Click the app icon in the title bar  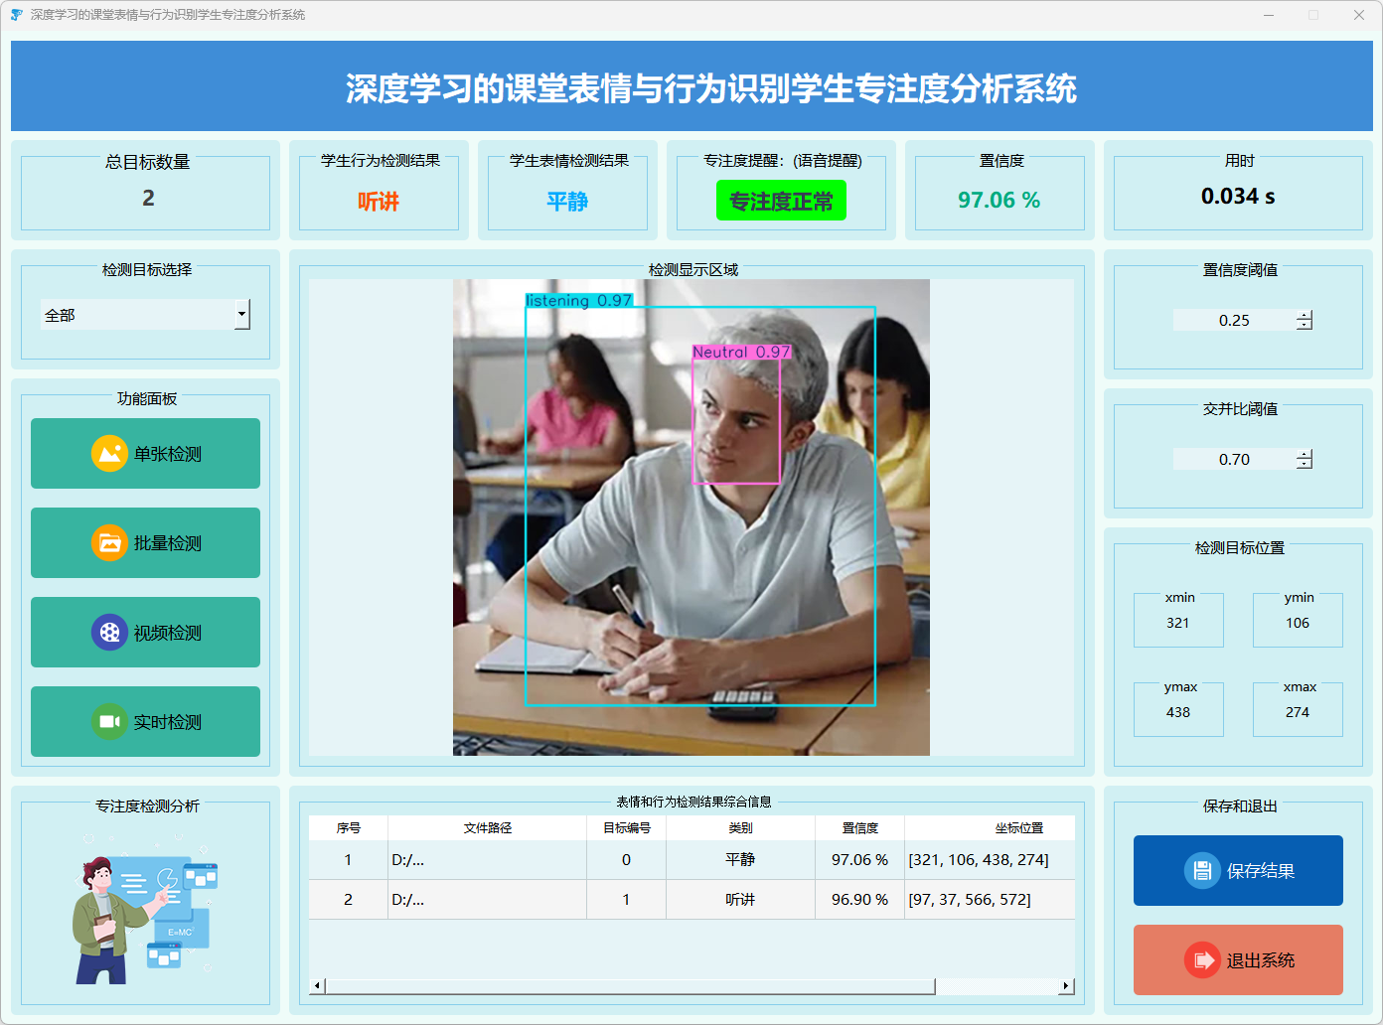(16, 15)
